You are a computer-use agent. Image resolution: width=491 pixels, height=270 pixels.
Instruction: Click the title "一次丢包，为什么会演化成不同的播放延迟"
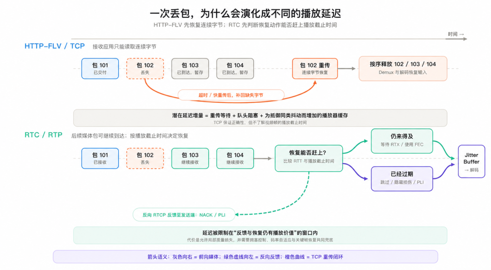click(245, 14)
